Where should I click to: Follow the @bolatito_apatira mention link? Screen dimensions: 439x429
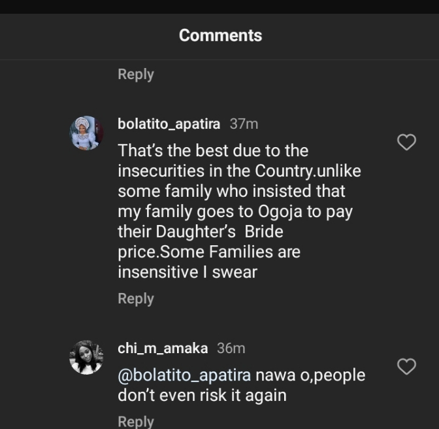coord(184,376)
